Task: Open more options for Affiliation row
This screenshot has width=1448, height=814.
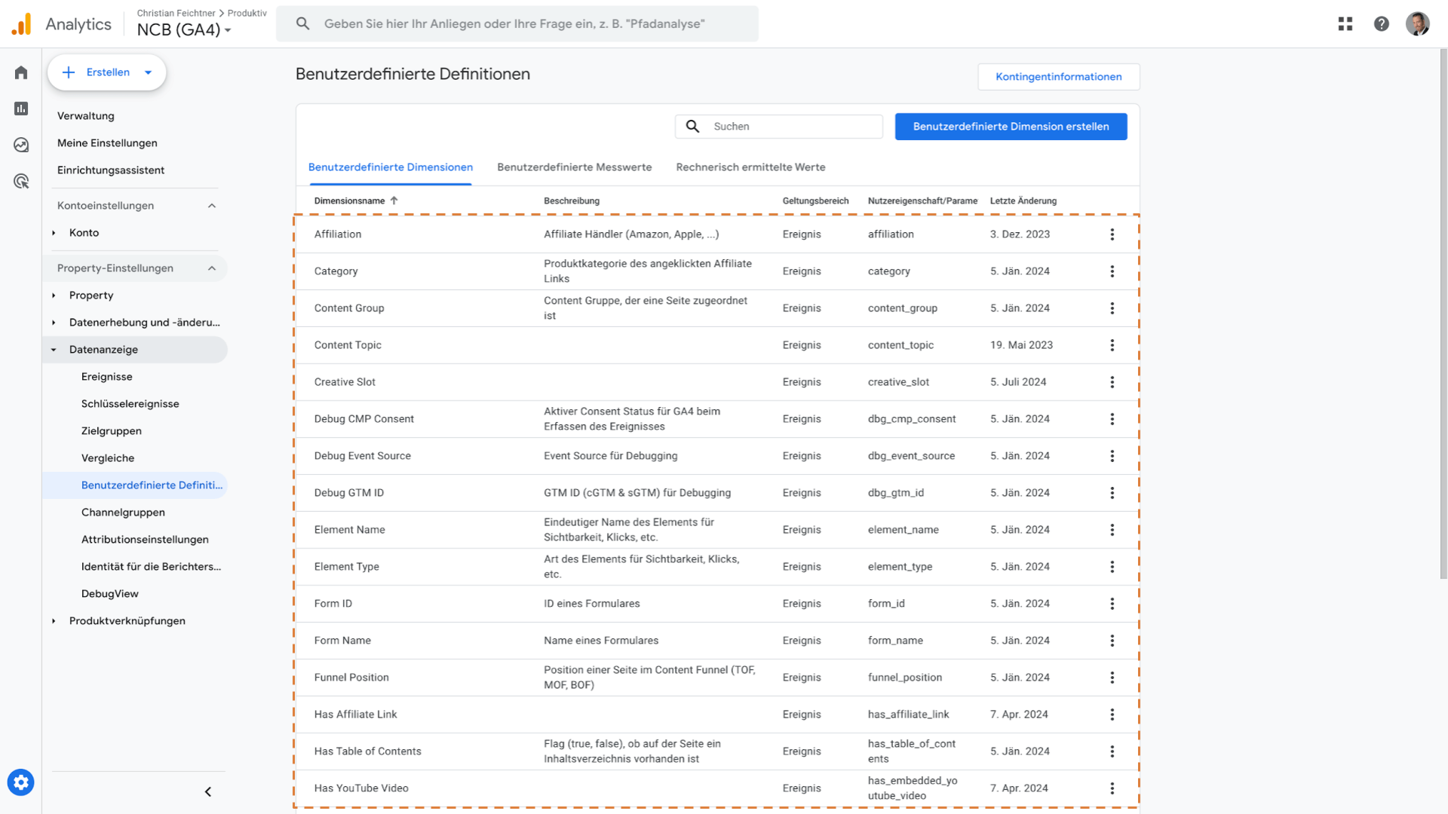Action: tap(1112, 234)
